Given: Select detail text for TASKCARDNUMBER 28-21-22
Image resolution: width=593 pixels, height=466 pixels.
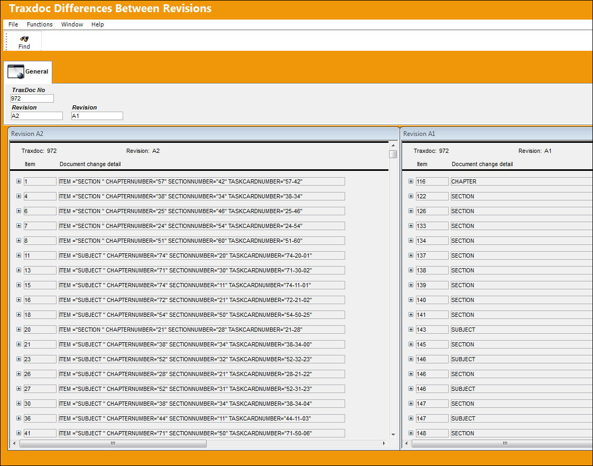Looking at the screenshot, I should coord(201,374).
